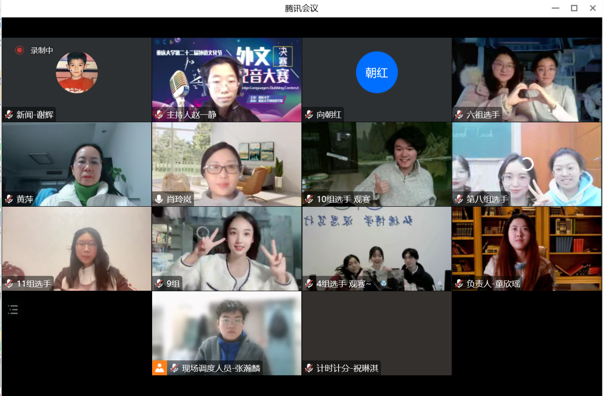Click the active microphone icon beside 肖玲岚
603x396 pixels.
pyautogui.click(x=159, y=199)
